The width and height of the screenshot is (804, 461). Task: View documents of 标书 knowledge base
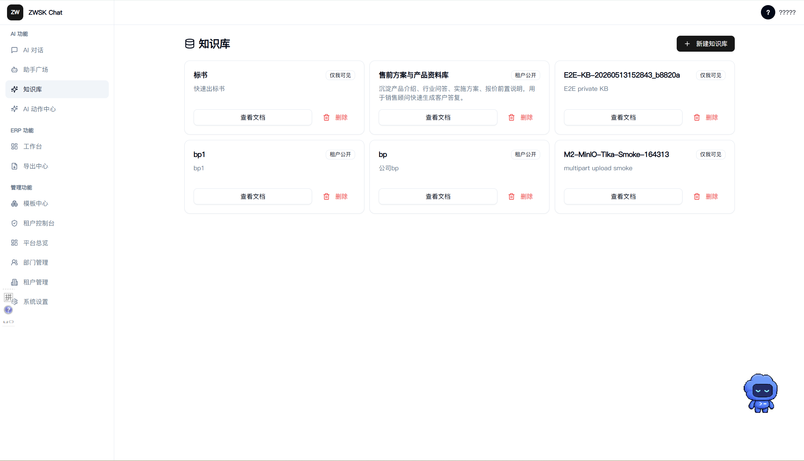pos(253,117)
